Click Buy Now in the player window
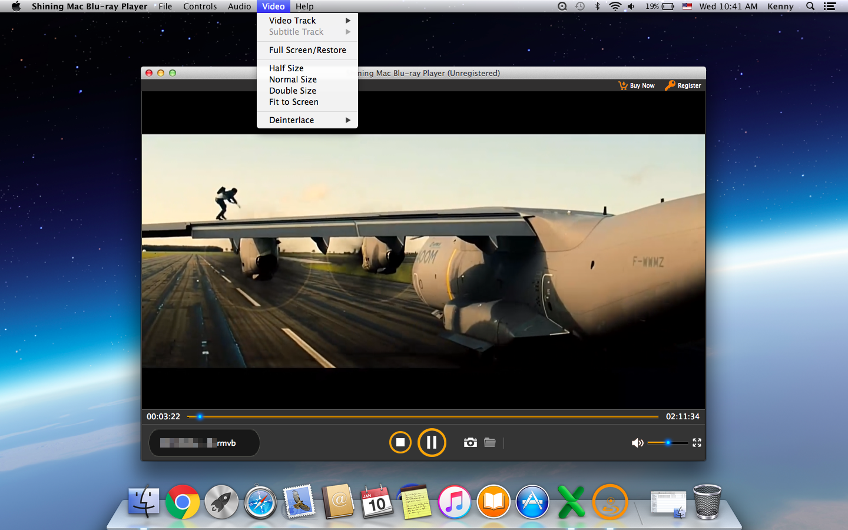This screenshot has height=530, width=848. point(637,85)
